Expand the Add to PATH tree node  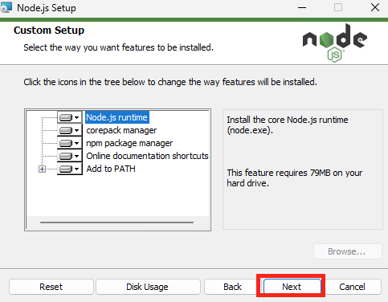point(42,169)
